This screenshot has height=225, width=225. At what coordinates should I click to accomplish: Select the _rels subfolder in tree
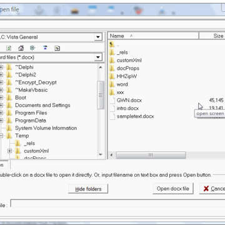(29, 143)
